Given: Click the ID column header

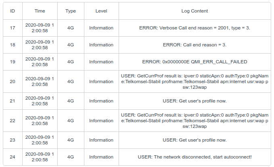Looking at the screenshot, I should point(13,11).
